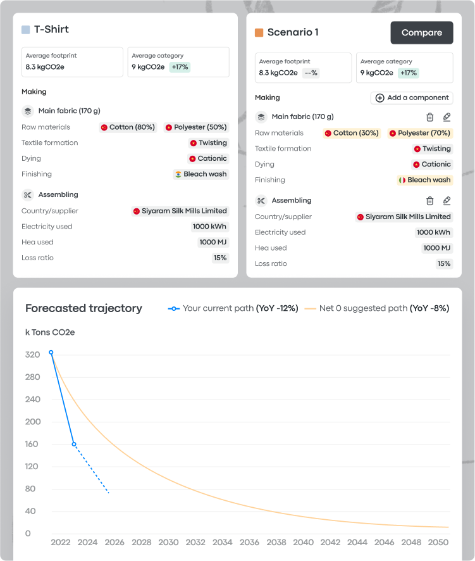Click the orange Scenario 1 color swatch
The image size is (475, 561).
259,32
